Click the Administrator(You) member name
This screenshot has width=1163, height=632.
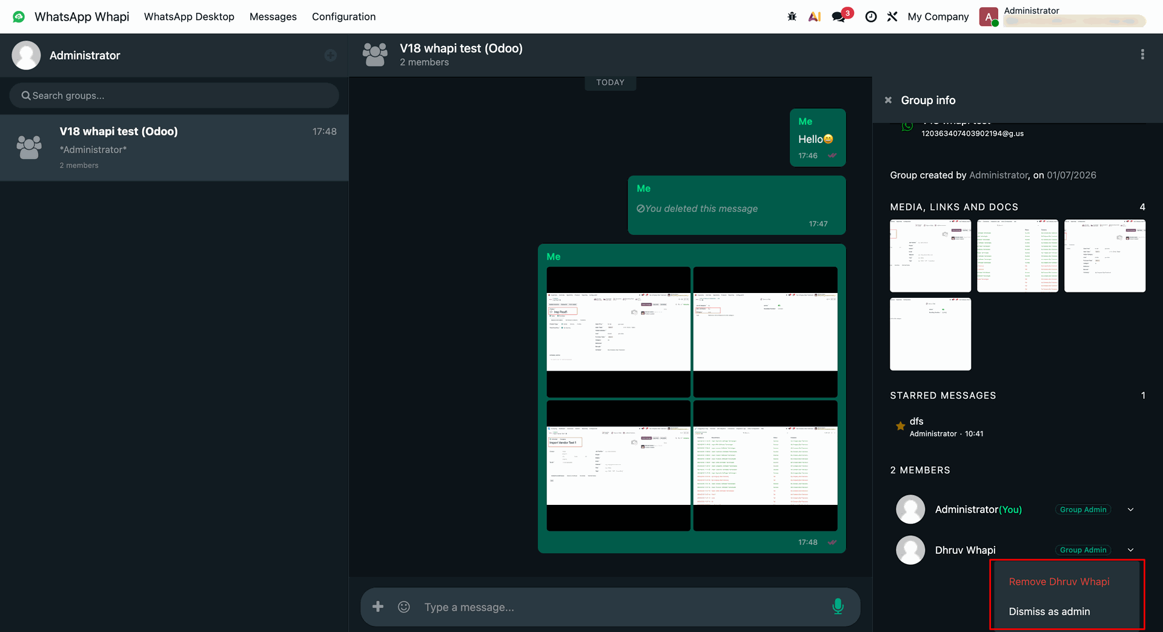pos(978,510)
